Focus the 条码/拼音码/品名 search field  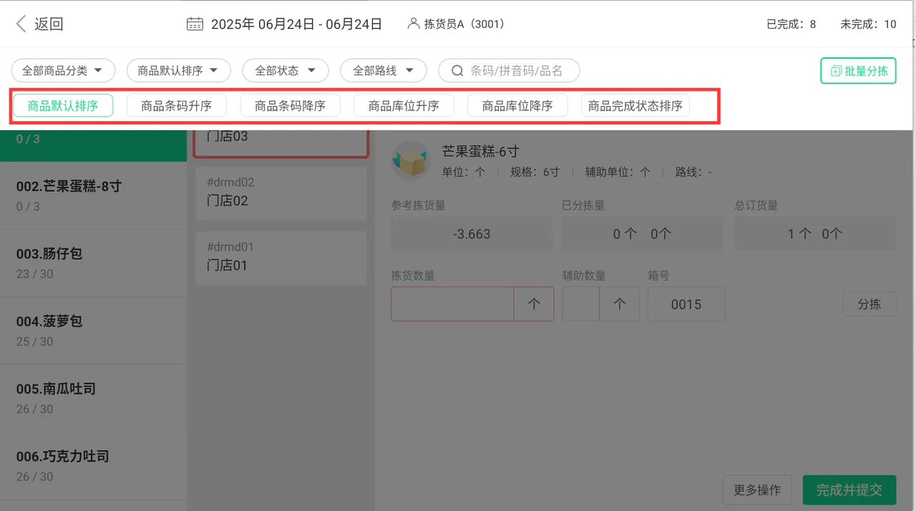(x=509, y=71)
